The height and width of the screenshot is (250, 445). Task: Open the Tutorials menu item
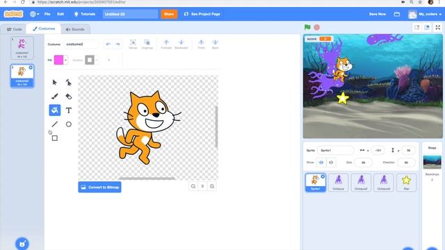[85, 14]
